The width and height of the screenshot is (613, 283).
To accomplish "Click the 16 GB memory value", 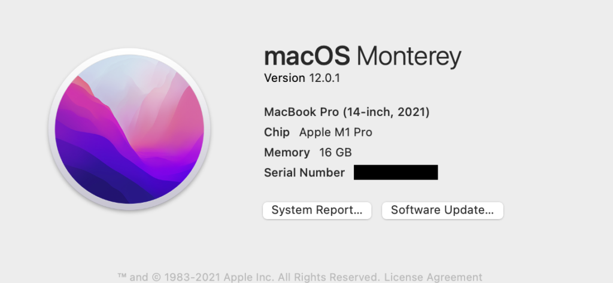I will pyautogui.click(x=335, y=153).
